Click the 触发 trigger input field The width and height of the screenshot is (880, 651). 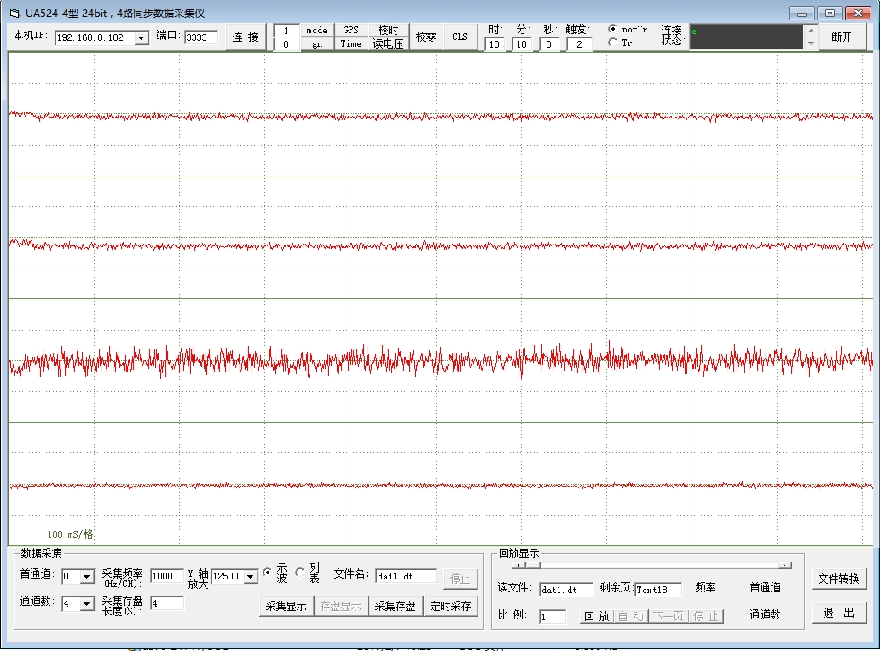click(x=579, y=44)
